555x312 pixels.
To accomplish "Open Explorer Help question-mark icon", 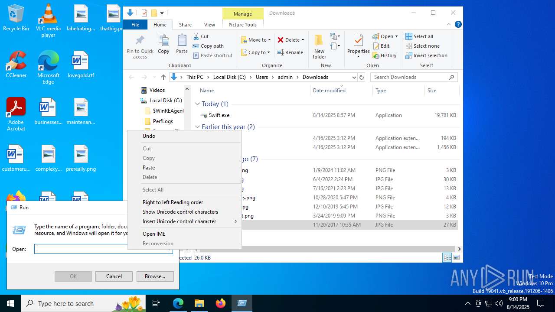I will 458,25.
